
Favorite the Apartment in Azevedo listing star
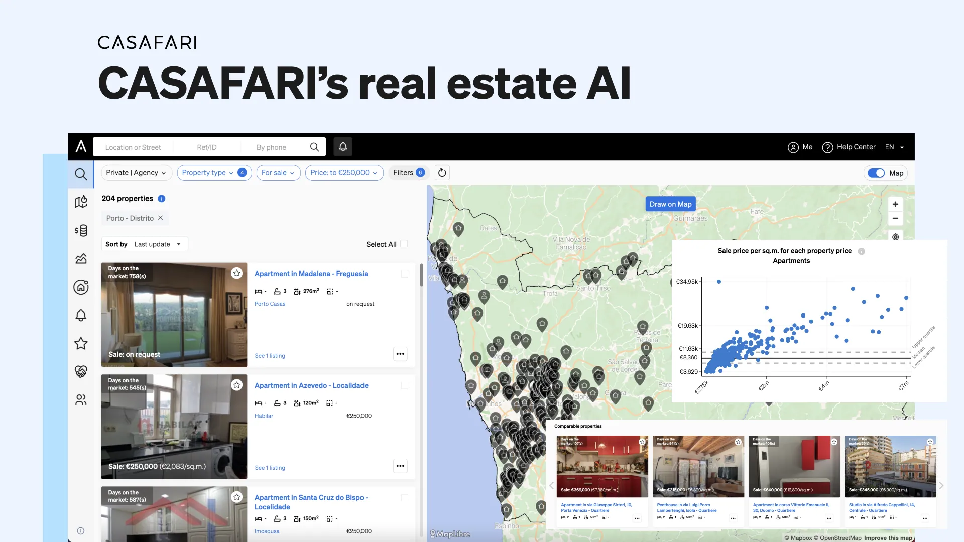[236, 385]
